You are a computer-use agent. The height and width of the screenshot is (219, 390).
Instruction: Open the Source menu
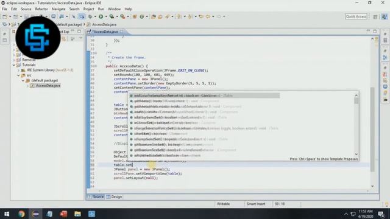(26, 9)
